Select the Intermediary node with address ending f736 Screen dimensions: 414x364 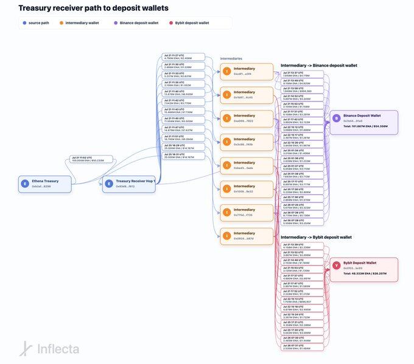click(246, 212)
